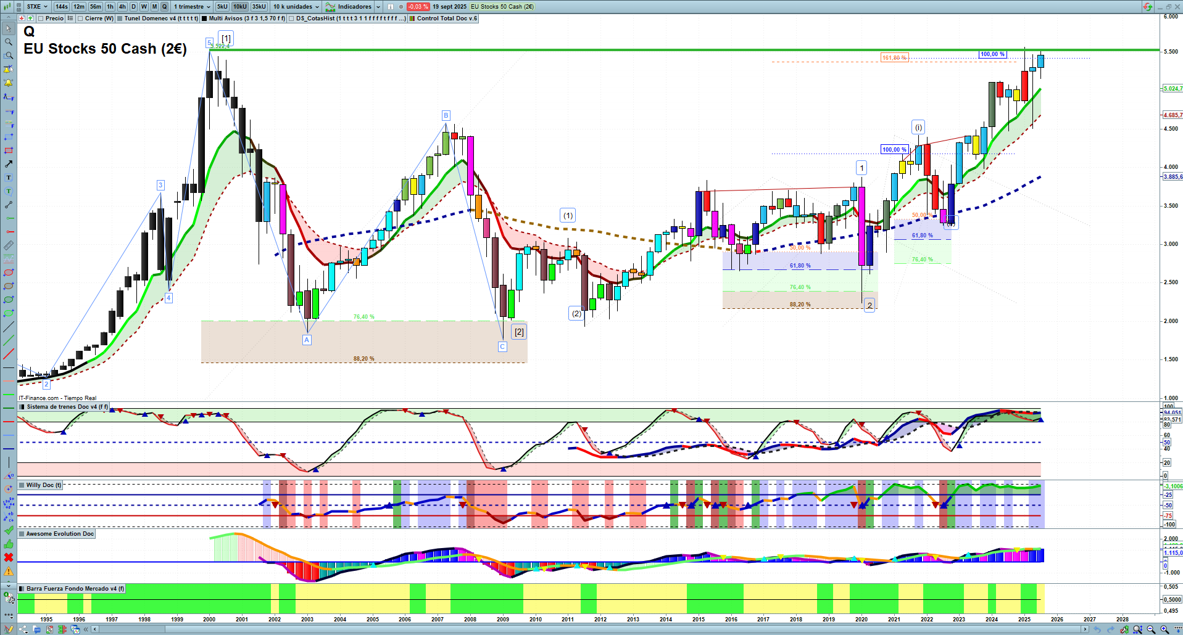Open the 10 k unidades dropdown
The width and height of the screenshot is (1183, 635).
(x=296, y=7)
